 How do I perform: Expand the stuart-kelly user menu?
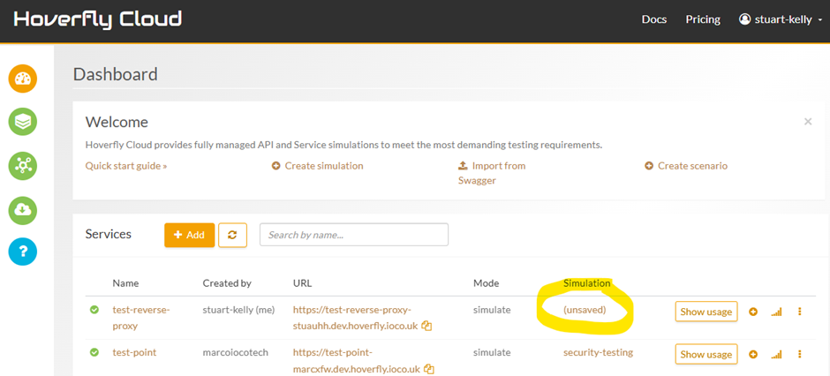click(781, 19)
